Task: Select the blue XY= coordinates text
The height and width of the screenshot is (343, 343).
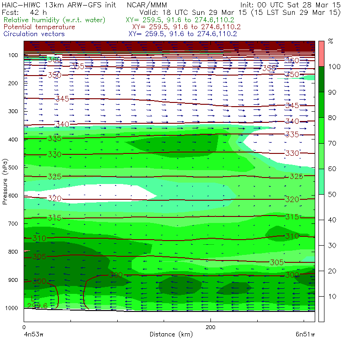Action: 183,34
